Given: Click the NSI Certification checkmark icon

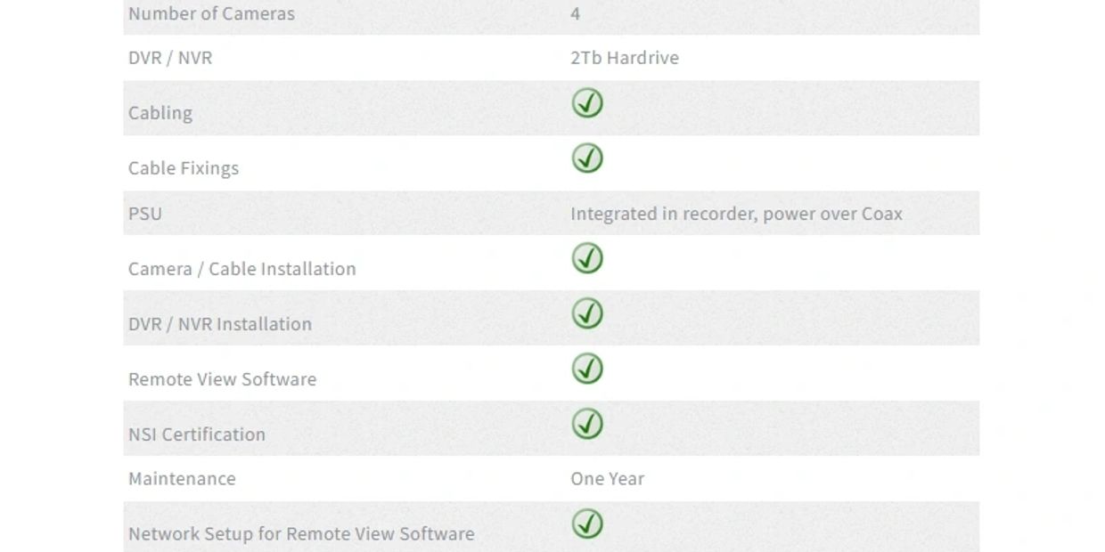Looking at the screenshot, I should click(x=587, y=424).
